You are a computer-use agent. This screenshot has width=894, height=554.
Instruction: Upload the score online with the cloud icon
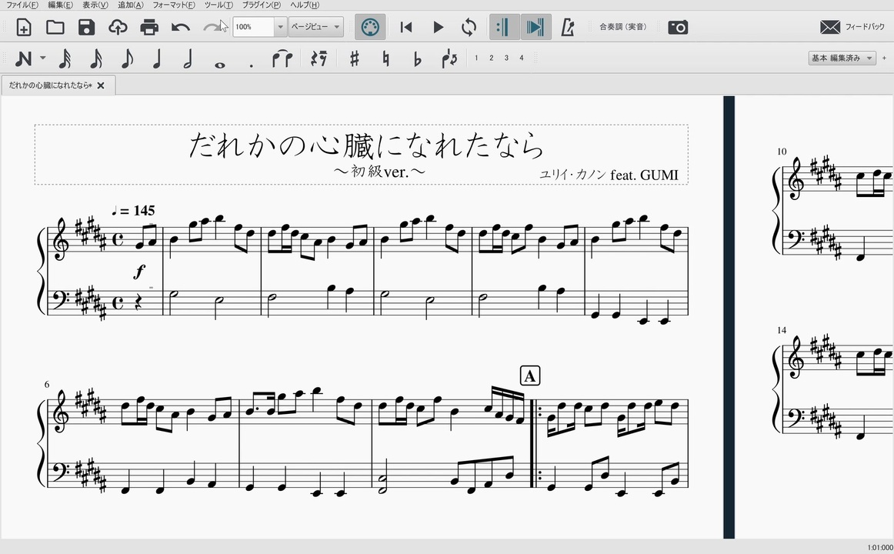[118, 27]
